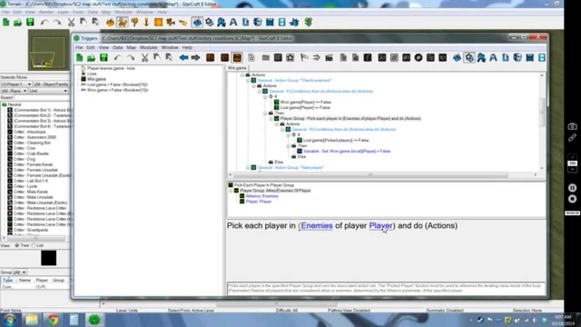The height and width of the screenshot is (327, 581).
Task: Open File Explorer from the taskbar
Action: 32,320
